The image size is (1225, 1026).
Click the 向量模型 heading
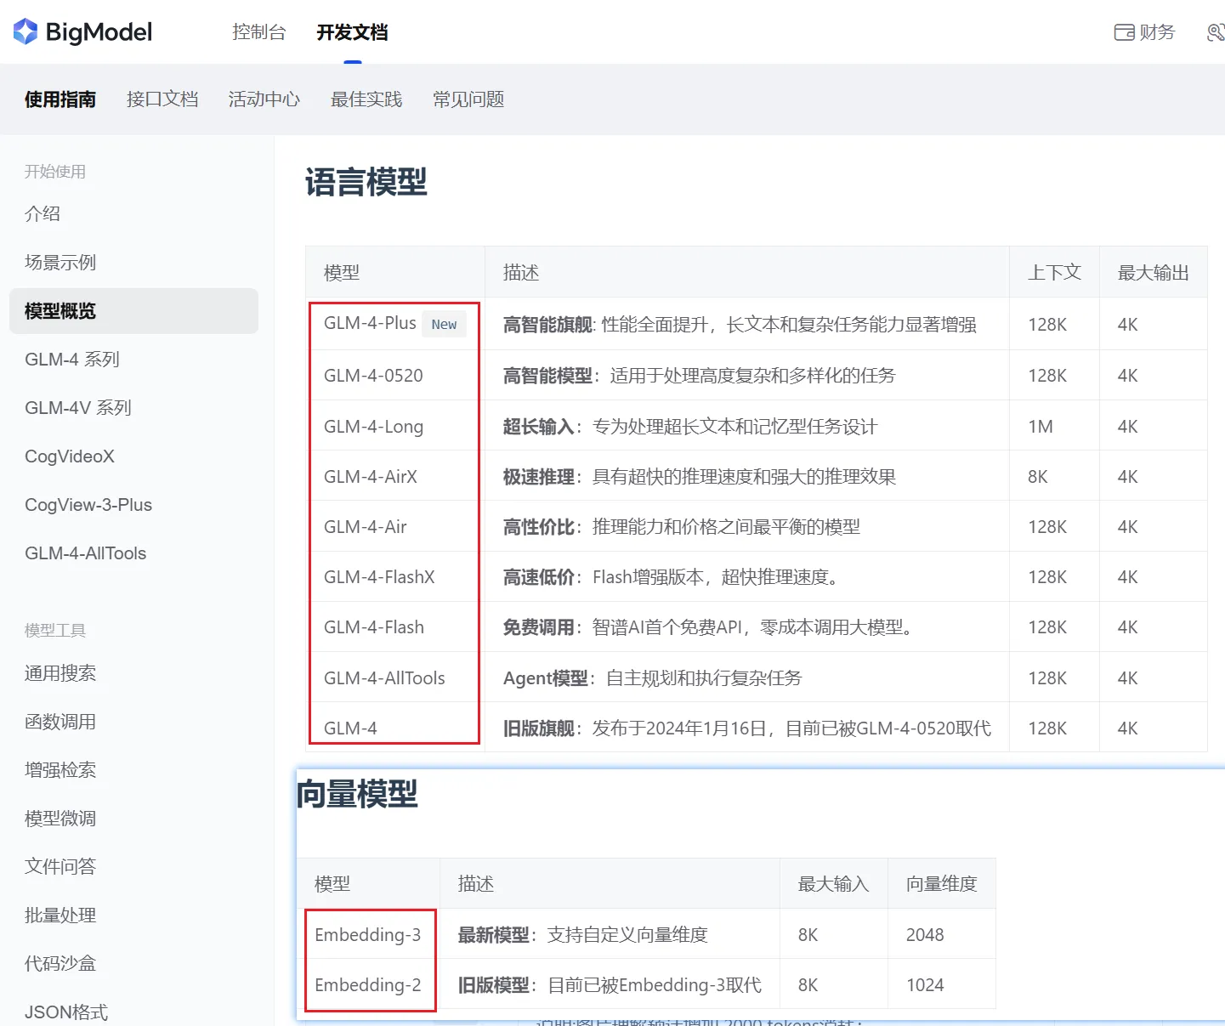click(x=357, y=794)
